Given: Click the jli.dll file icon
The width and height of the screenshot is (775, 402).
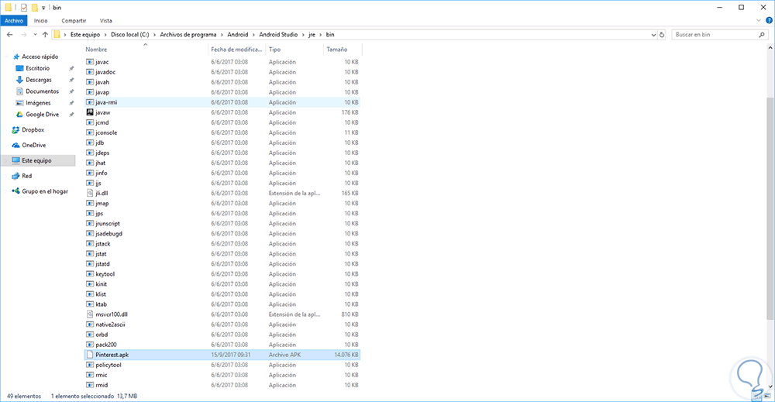Looking at the screenshot, I should coord(90,193).
